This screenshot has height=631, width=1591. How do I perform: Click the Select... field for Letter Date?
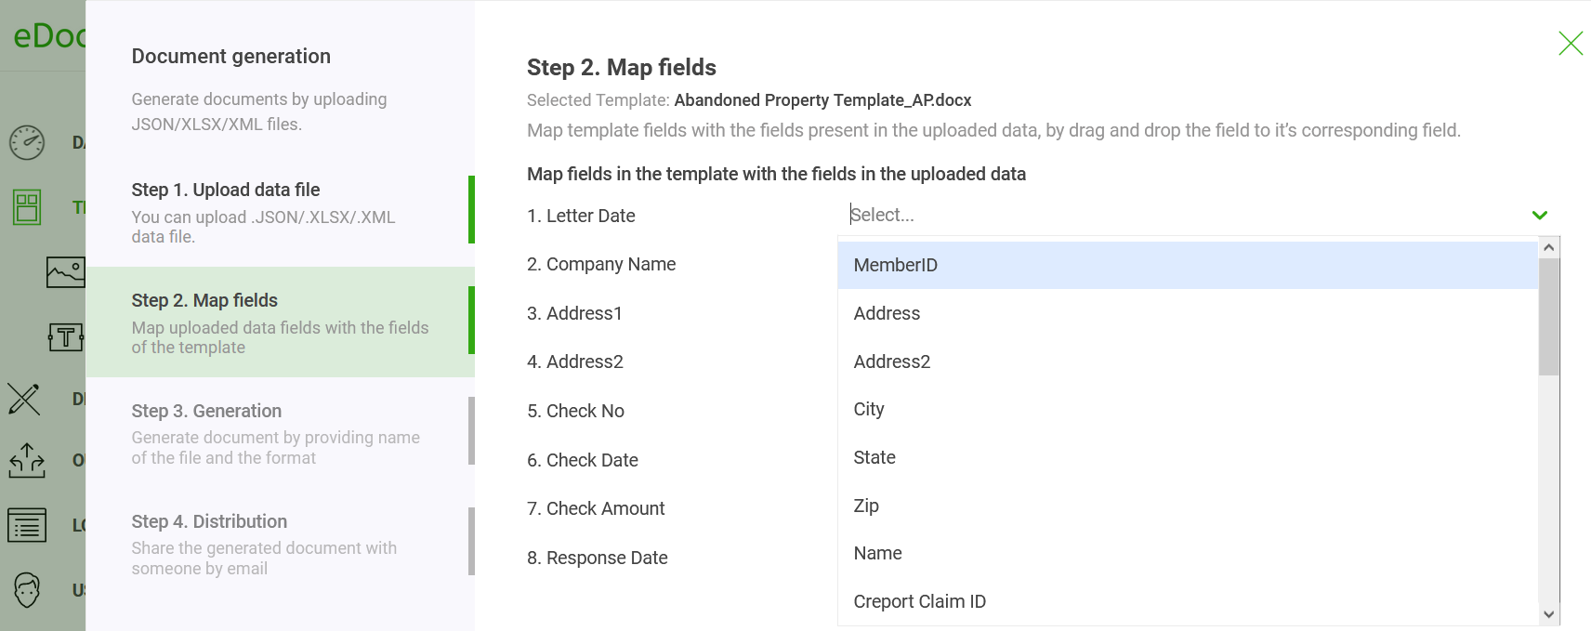(x=1180, y=216)
